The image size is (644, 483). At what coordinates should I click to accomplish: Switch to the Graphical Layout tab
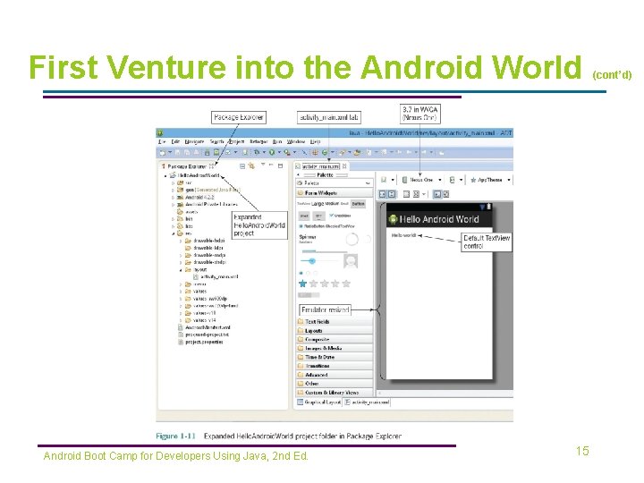pos(319,402)
